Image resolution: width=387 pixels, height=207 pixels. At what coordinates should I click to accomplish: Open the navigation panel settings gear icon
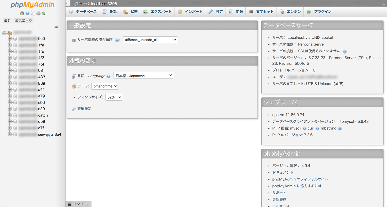(38, 13)
